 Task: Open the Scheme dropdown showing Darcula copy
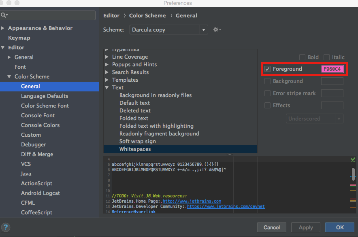pos(169,30)
